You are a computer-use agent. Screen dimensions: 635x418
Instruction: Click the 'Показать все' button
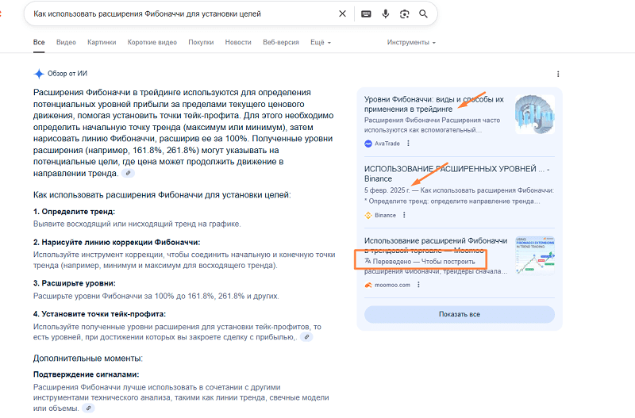pyautogui.click(x=460, y=314)
